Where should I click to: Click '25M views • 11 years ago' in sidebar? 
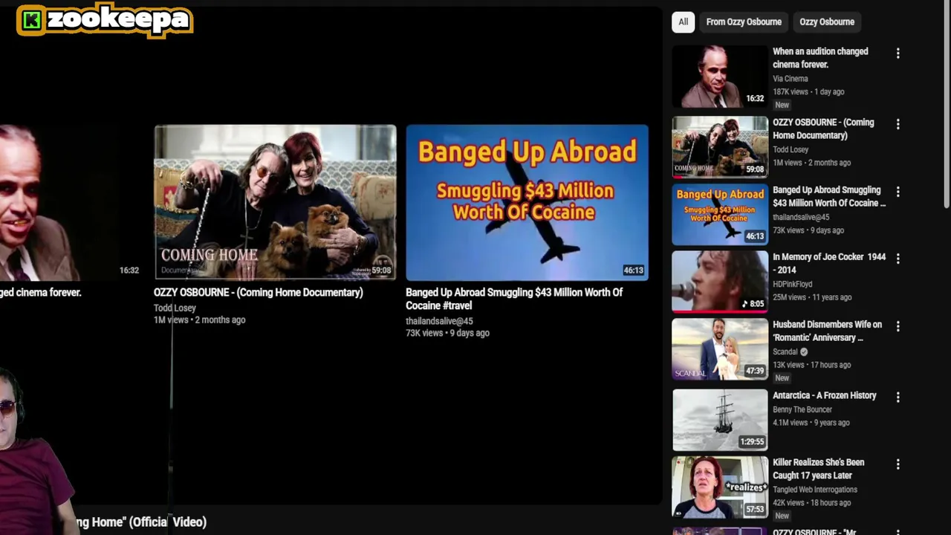coord(812,297)
